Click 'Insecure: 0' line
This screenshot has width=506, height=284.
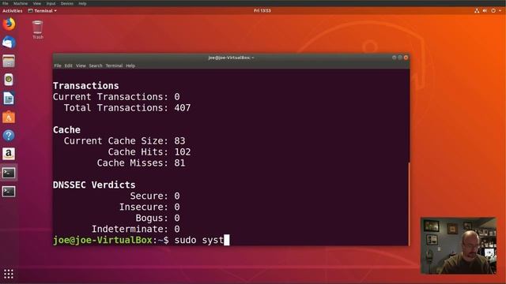149,207
